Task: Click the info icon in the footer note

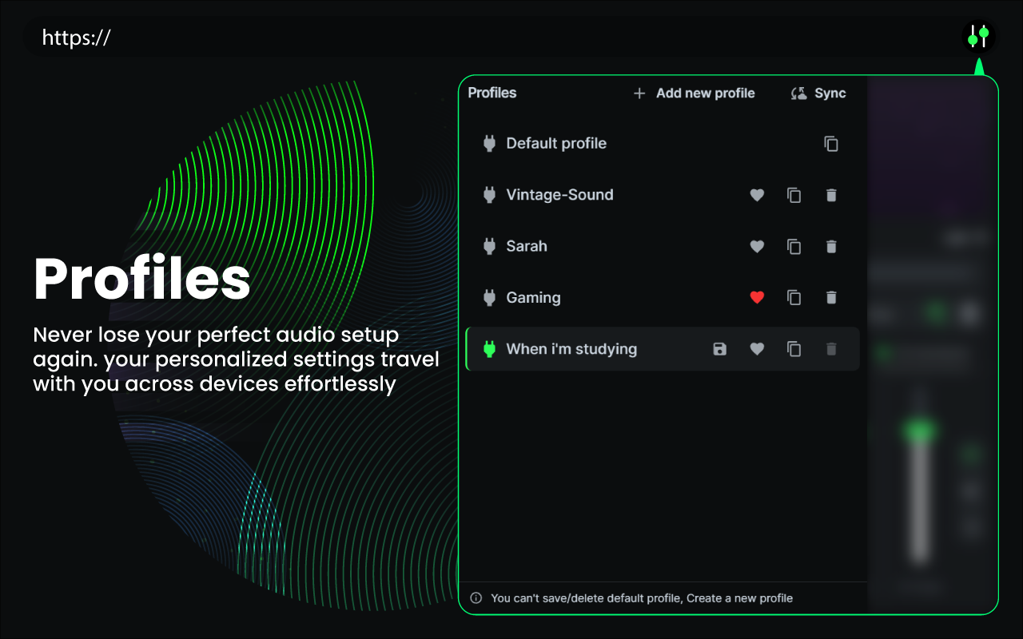Action: click(x=476, y=597)
